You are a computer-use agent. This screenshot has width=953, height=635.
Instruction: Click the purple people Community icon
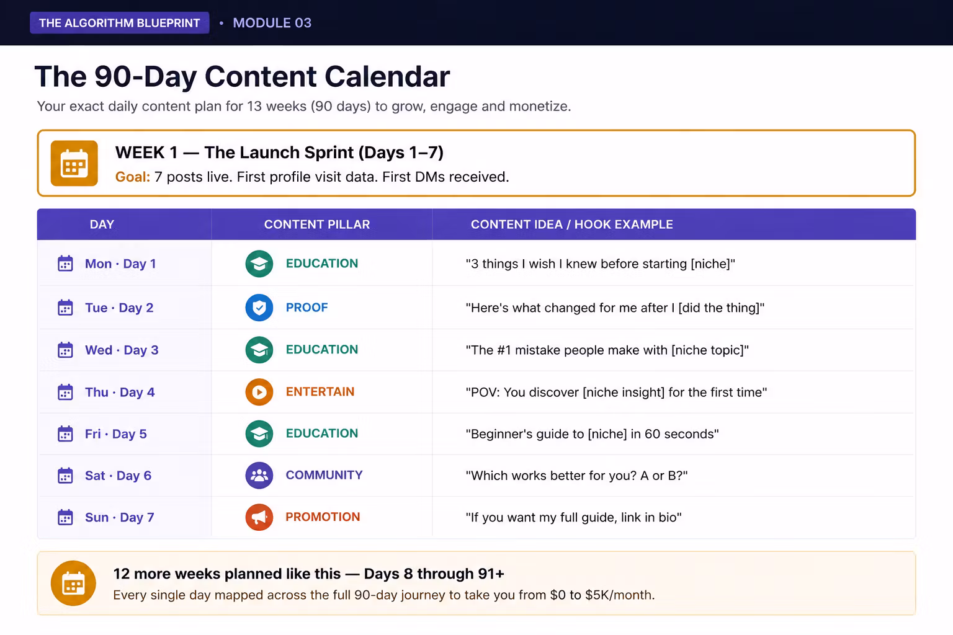click(259, 476)
